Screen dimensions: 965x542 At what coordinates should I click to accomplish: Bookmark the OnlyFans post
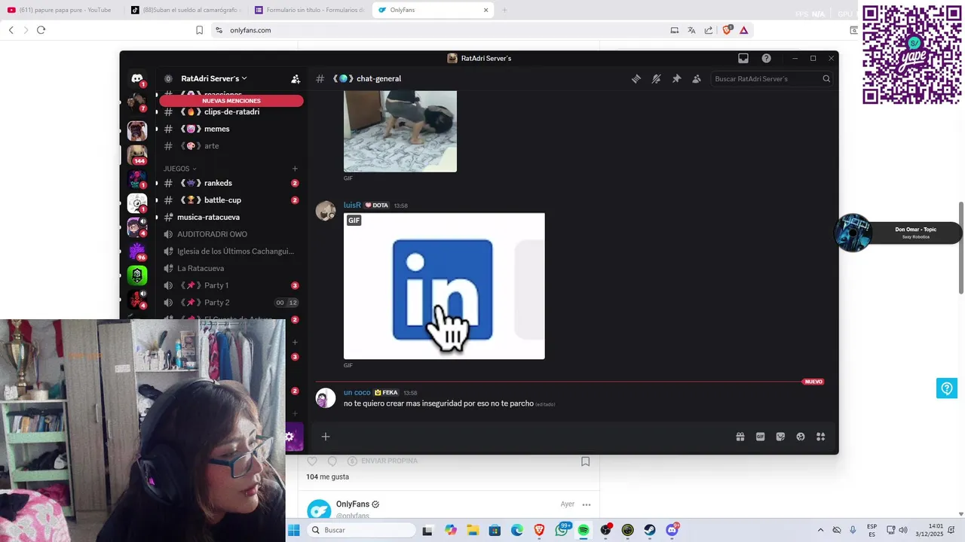pos(585,461)
